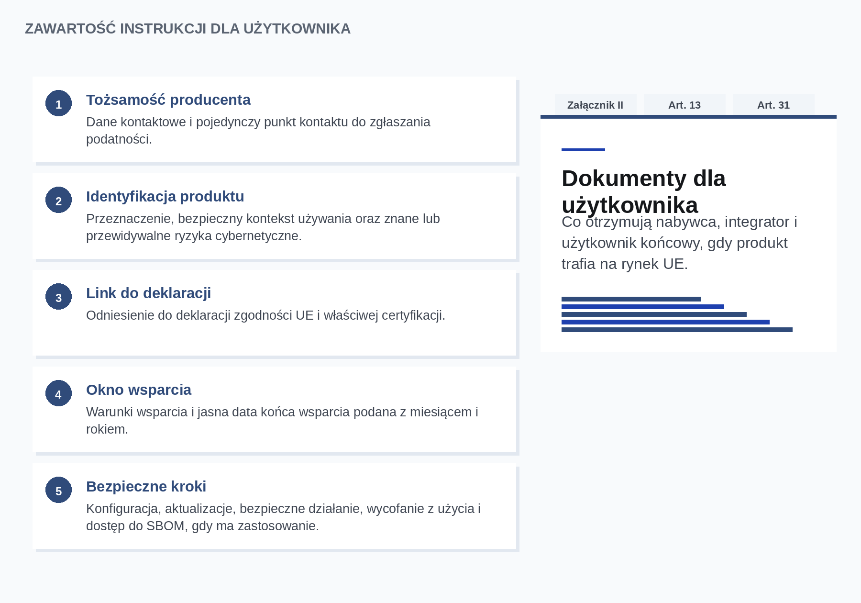Viewport: 861px width, 603px height.
Task: Click the 'Warunki wsparcia i jasna data' description
Action: [x=282, y=421]
